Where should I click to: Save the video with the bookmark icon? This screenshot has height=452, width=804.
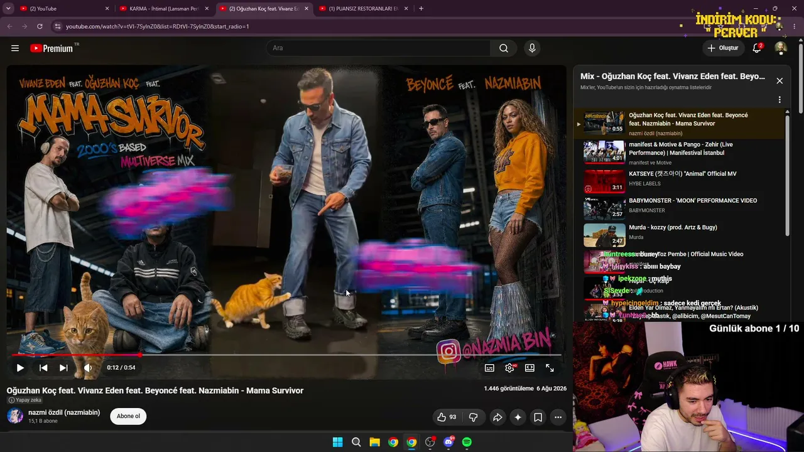coord(538,417)
